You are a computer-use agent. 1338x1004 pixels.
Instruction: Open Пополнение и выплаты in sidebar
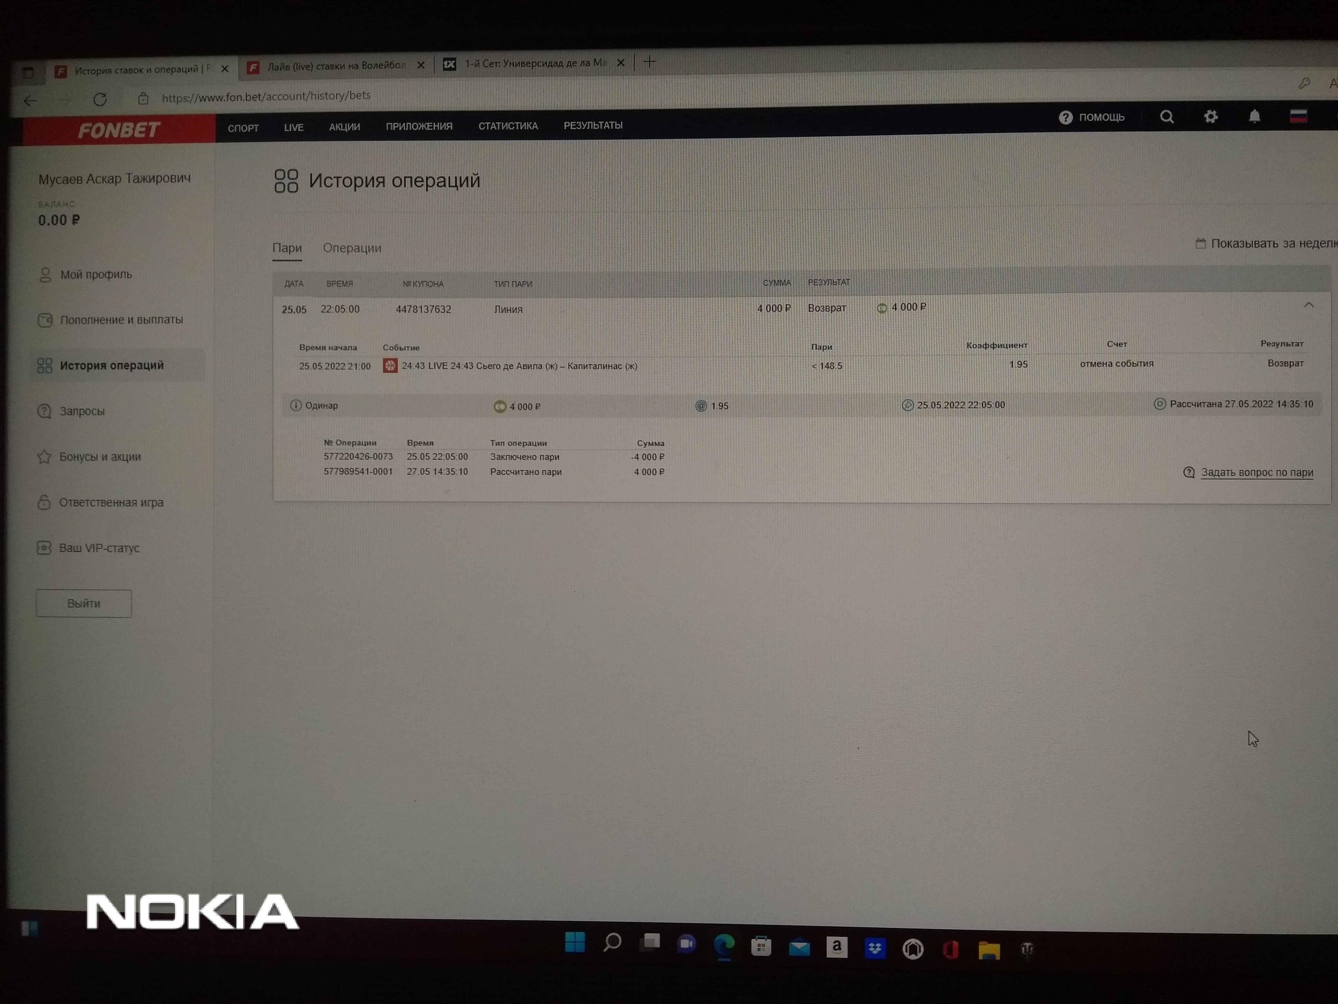(121, 320)
